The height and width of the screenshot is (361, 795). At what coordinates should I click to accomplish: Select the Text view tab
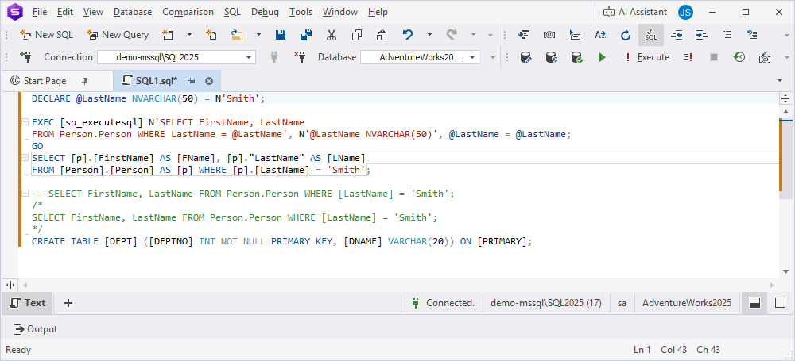(x=28, y=303)
